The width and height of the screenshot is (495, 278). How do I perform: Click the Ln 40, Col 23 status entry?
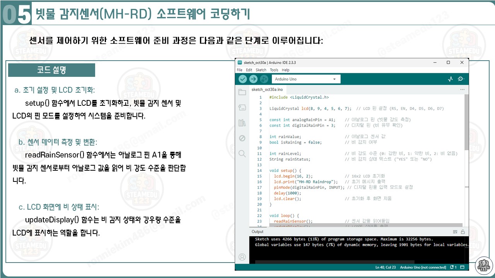386,267
